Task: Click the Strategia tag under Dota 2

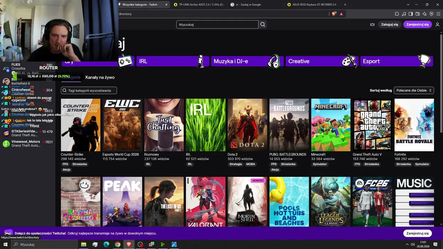Action: coord(236,164)
